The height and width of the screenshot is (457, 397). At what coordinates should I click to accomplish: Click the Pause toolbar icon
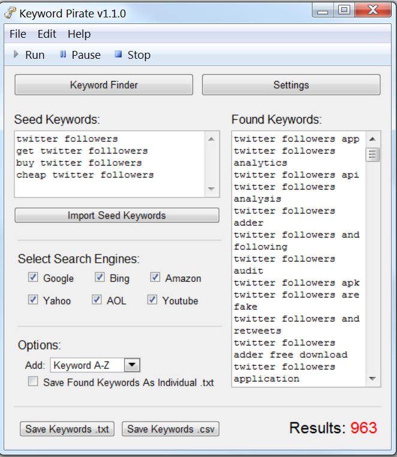coord(63,54)
